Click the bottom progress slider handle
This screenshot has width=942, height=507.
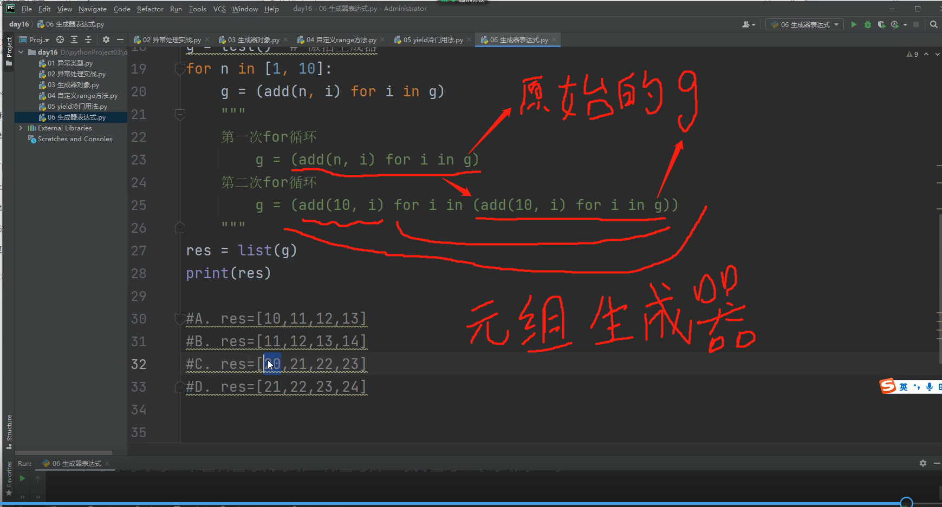[906, 503]
